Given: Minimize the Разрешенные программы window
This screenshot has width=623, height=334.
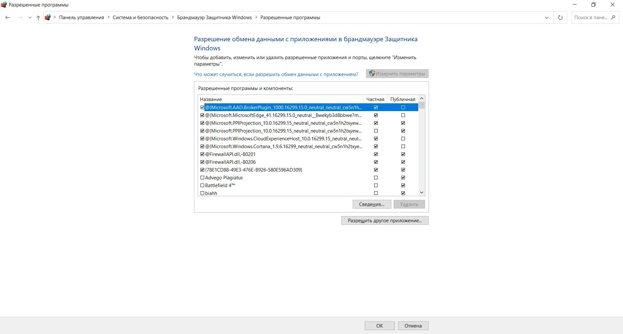Looking at the screenshot, I should point(575,5).
